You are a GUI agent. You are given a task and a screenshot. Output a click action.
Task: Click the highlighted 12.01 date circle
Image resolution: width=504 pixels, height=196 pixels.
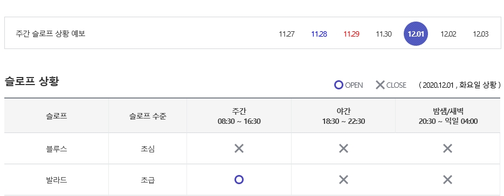416,34
